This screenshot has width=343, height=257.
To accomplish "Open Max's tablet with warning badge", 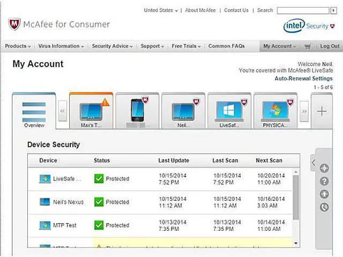I will (91, 111).
